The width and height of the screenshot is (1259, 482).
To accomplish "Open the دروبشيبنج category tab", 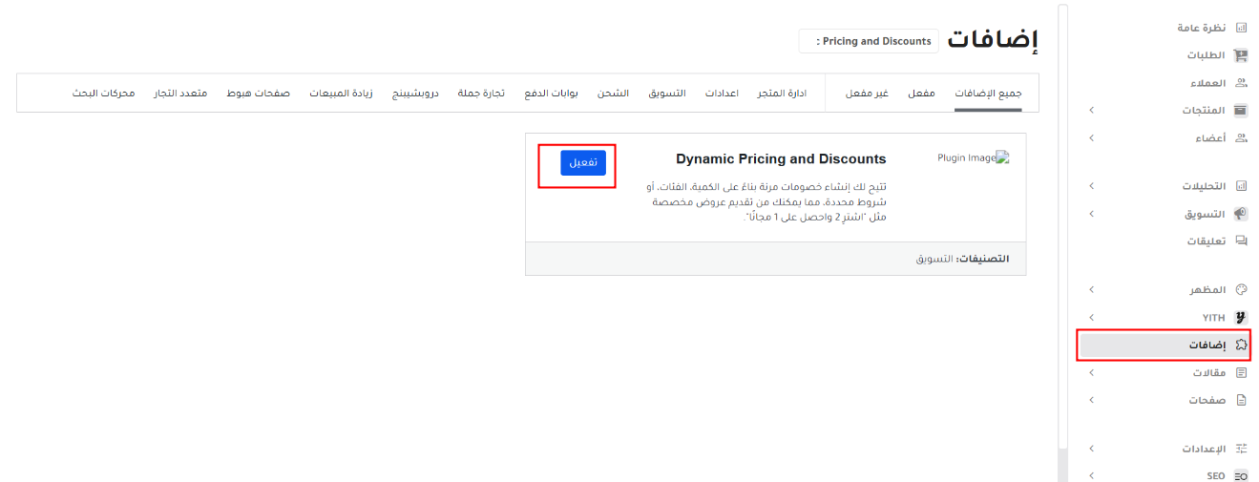I will (x=416, y=93).
